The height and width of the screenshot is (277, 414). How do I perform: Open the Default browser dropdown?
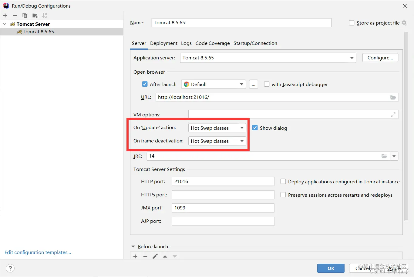(x=214, y=84)
